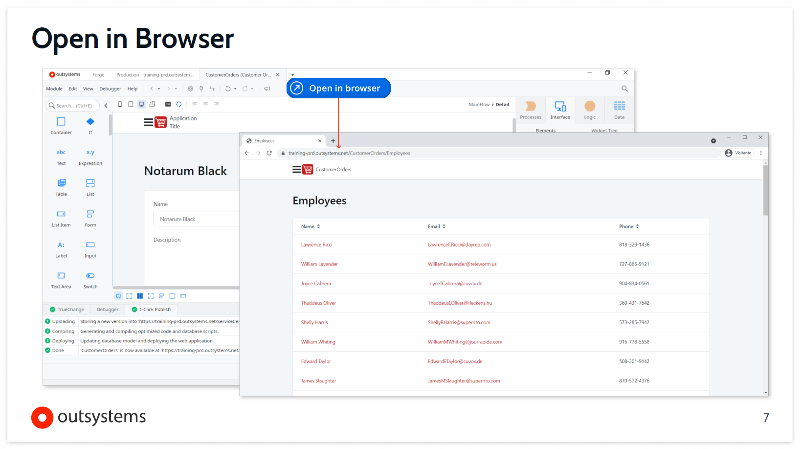Open the undo history dropdown arrow
The width and height of the screenshot is (800, 449).
click(235, 89)
